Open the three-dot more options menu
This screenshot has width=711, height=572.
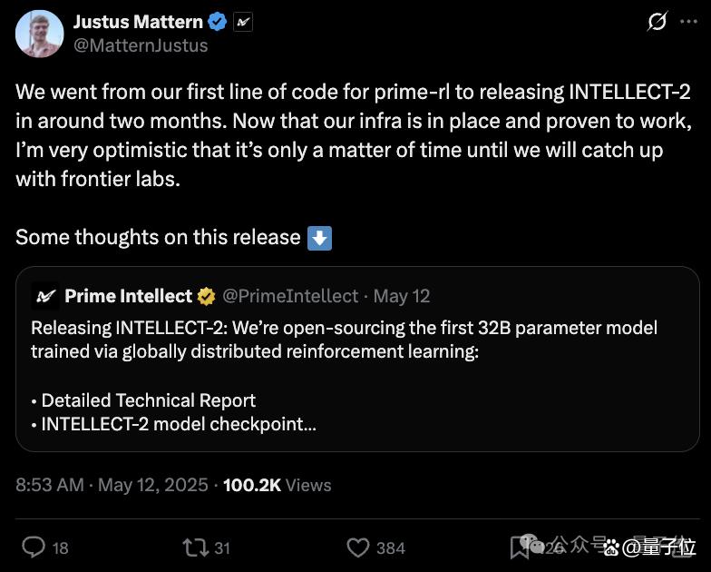689,22
